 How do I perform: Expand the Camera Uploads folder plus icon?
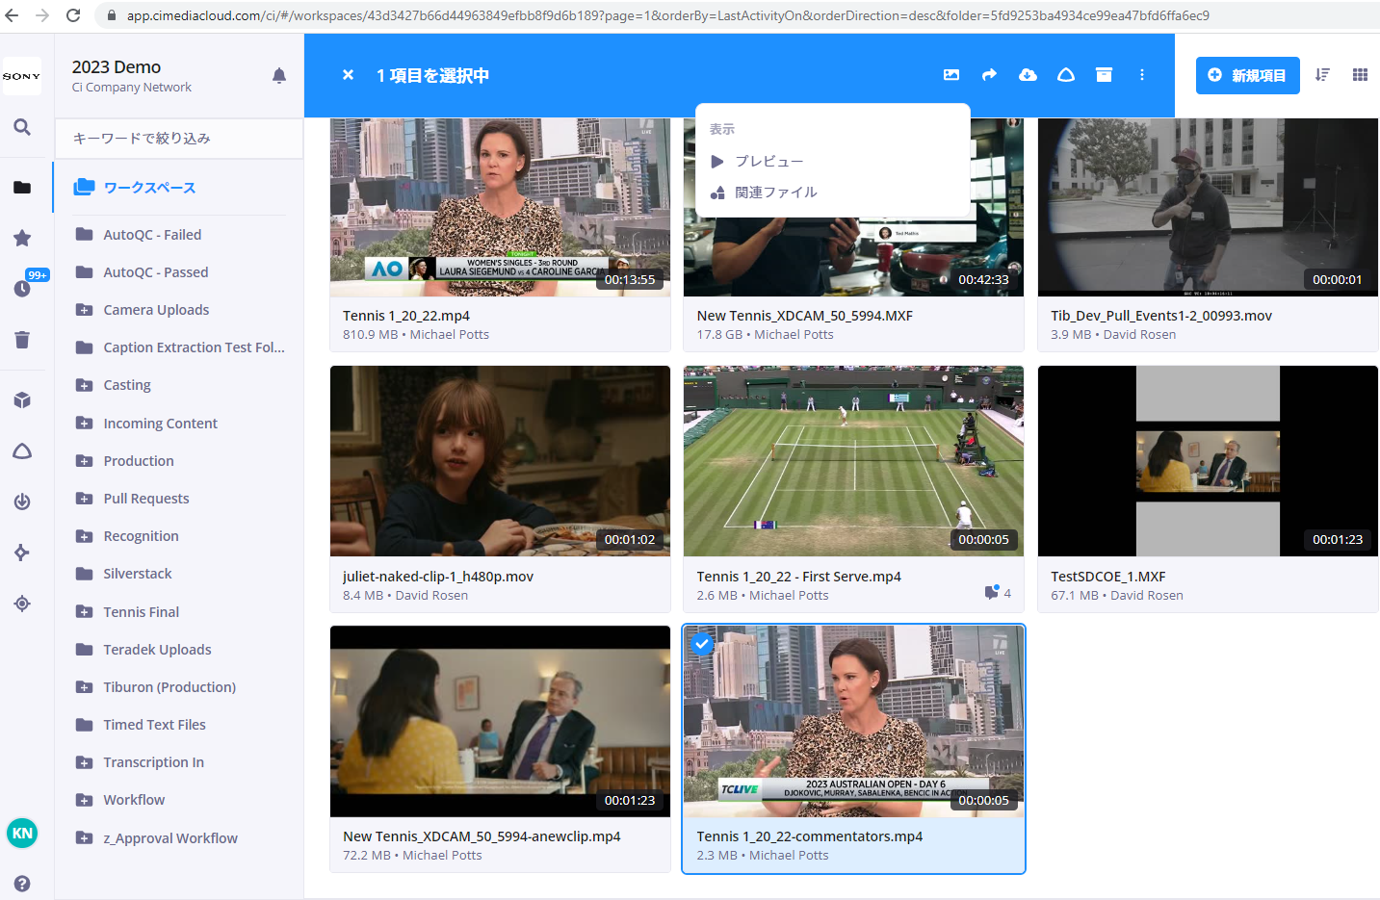click(x=85, y=310)
